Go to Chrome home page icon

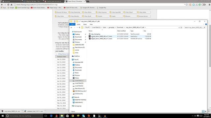click(12, 5)
